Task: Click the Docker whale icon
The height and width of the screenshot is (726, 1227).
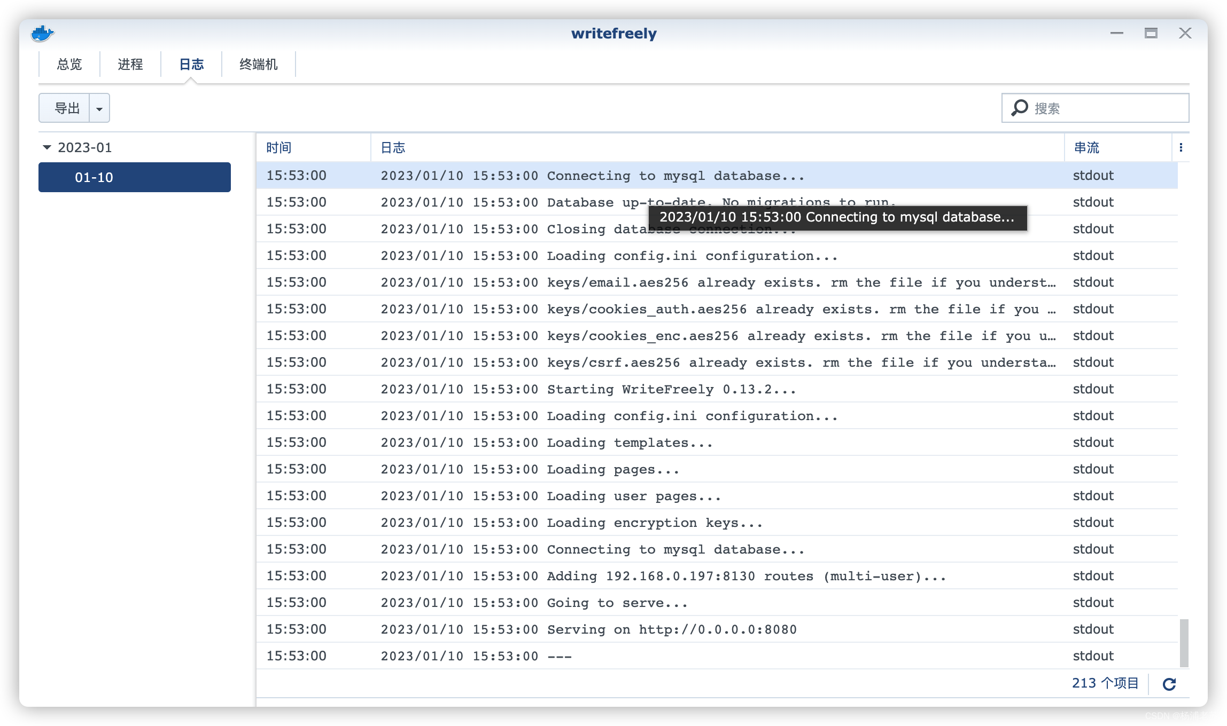Action: click(x=42, y=34)
